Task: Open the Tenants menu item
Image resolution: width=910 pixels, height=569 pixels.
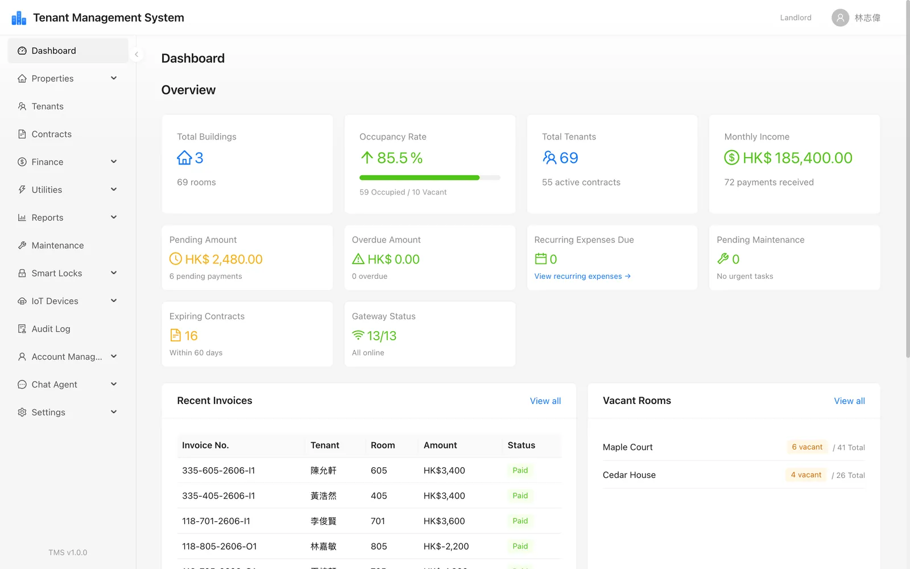Action: (x=68, y=106)
